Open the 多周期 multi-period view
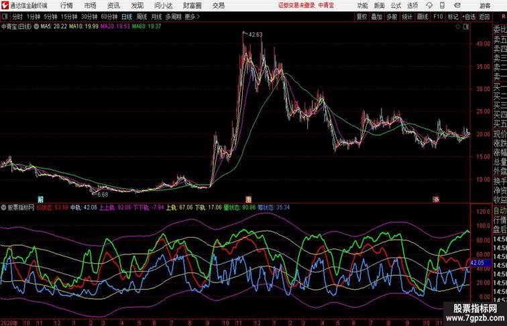This screenshot has width=507, height=326. coord(173,17)
